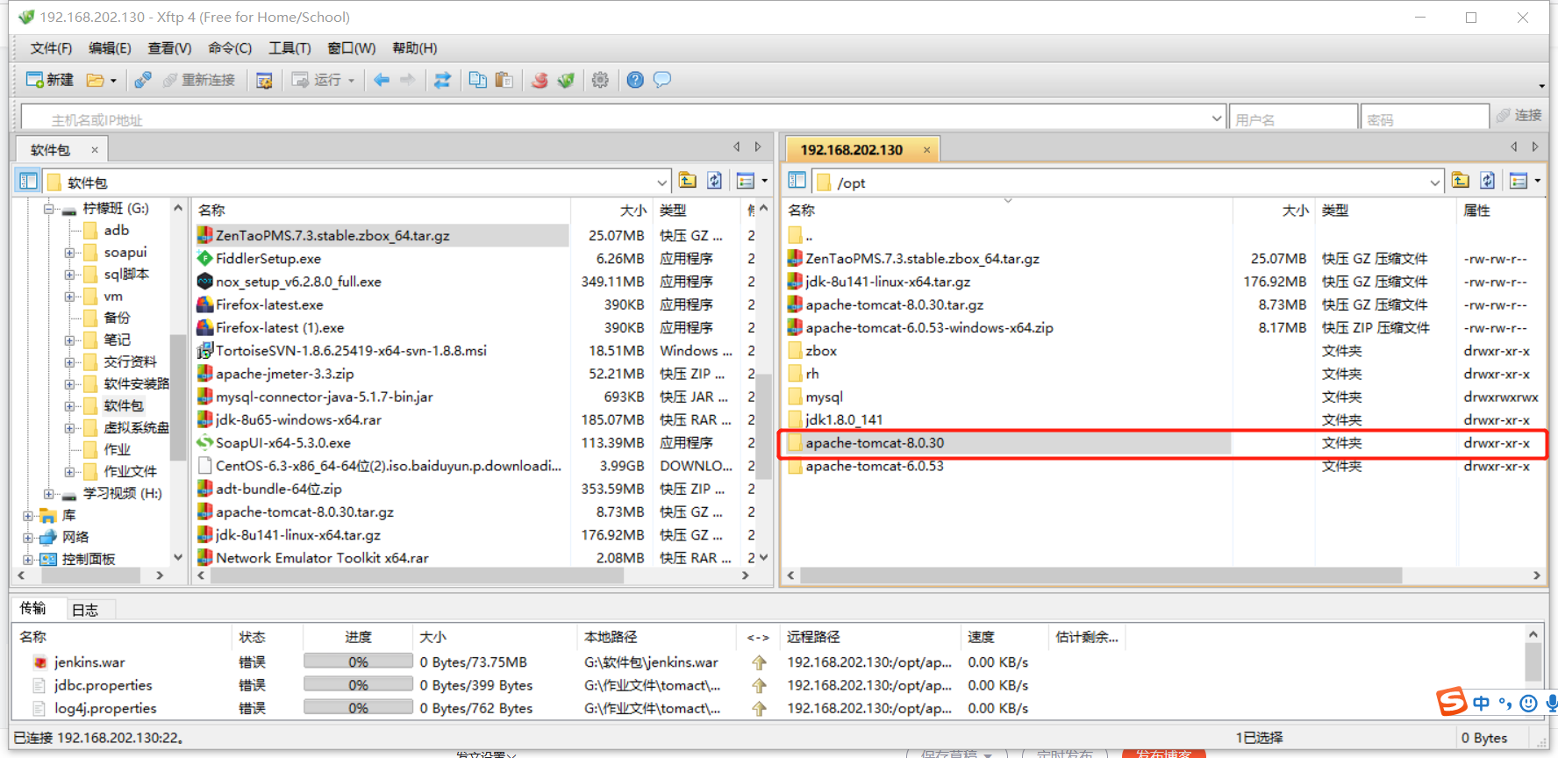Select the remote mysql folder
Viewport: 1558px width, 758px height.
pos(824,397)
